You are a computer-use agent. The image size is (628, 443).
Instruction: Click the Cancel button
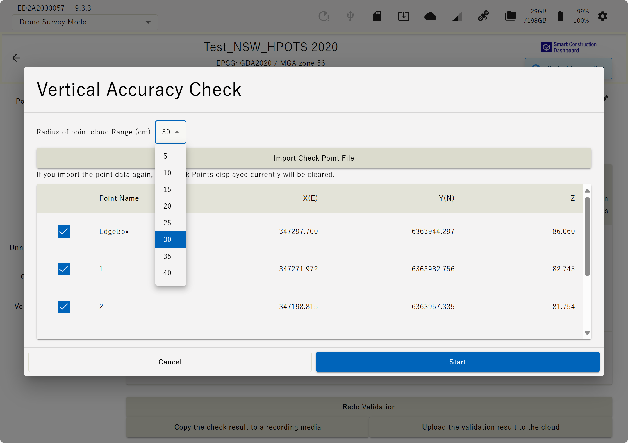coord(170,362)
